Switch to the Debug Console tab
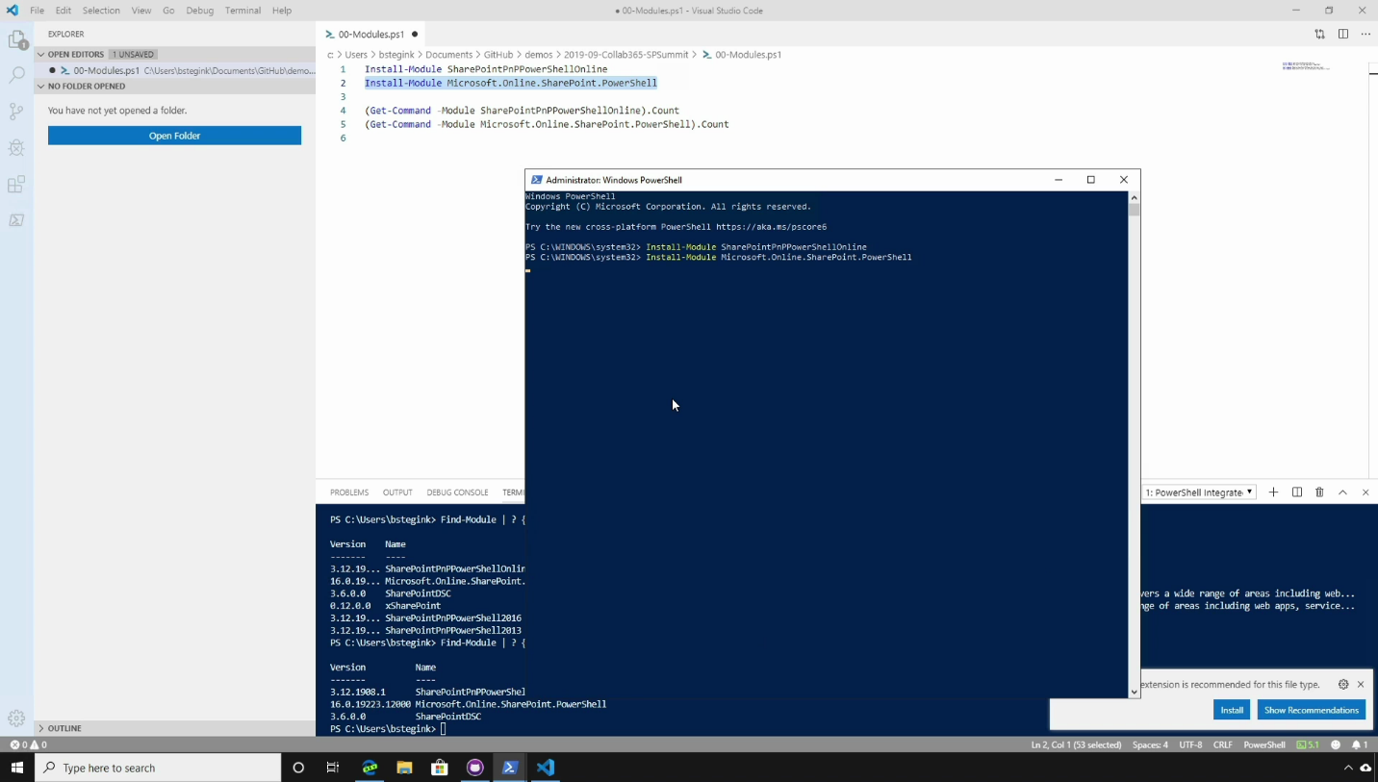The image size is (1378, 782). (457, 492)
